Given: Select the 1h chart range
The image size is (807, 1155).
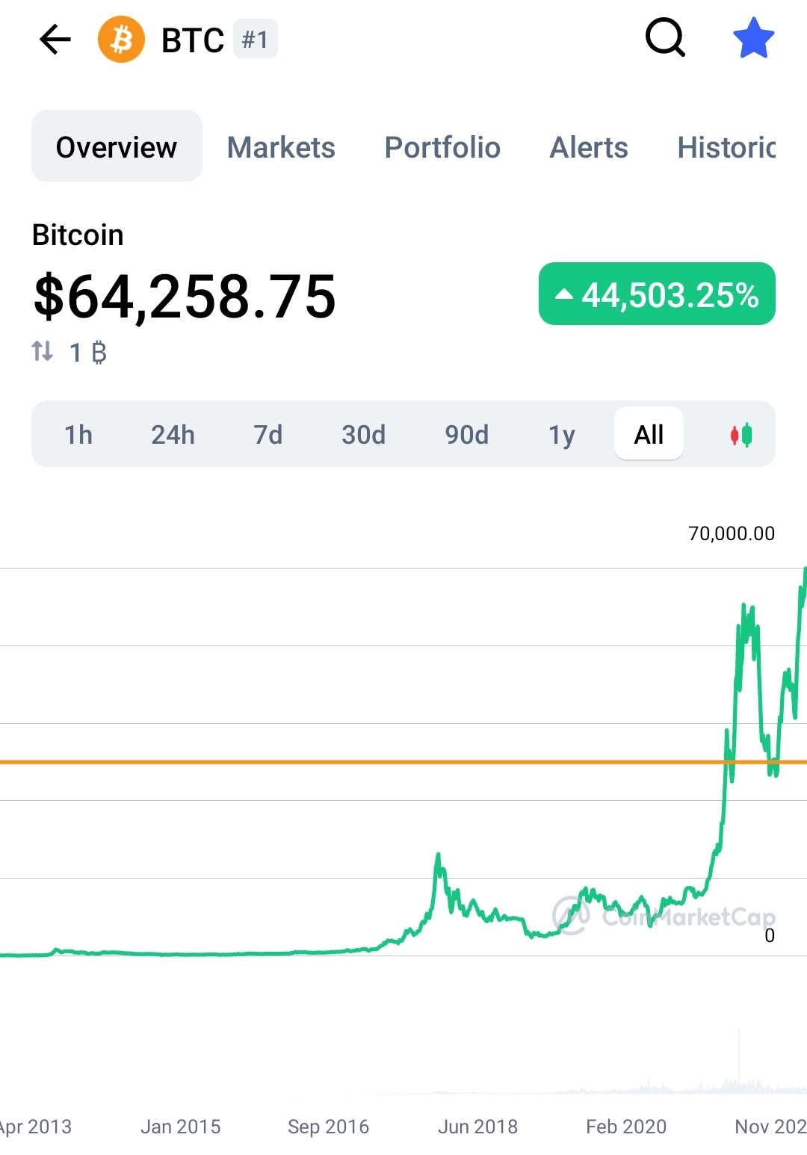Looking at the screenshot, I should click(x=78, y=435).
